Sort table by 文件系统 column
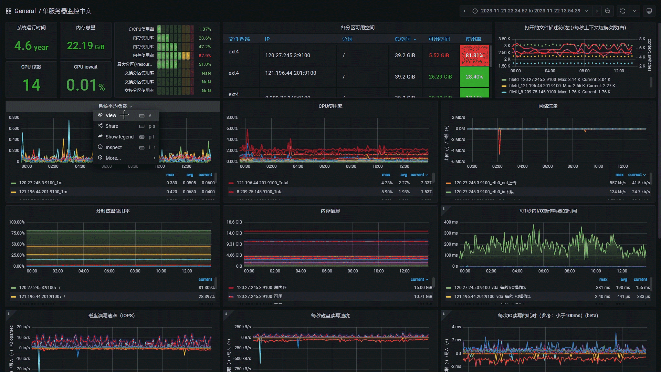 [239, 39]
